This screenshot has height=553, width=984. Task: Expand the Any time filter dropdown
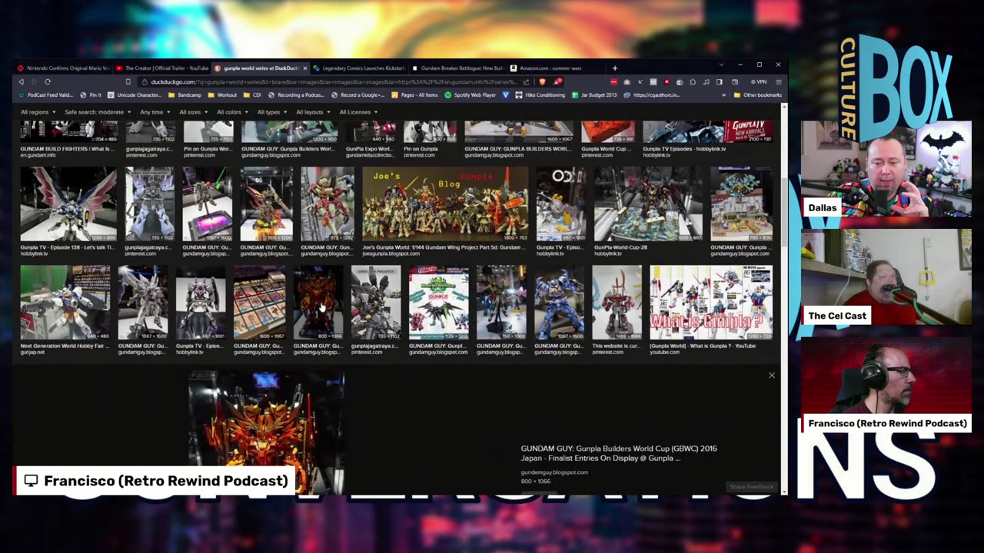pos(154,112)
